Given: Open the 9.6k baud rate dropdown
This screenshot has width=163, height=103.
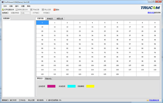Looking at the screenshot, I should coord(26,13).
